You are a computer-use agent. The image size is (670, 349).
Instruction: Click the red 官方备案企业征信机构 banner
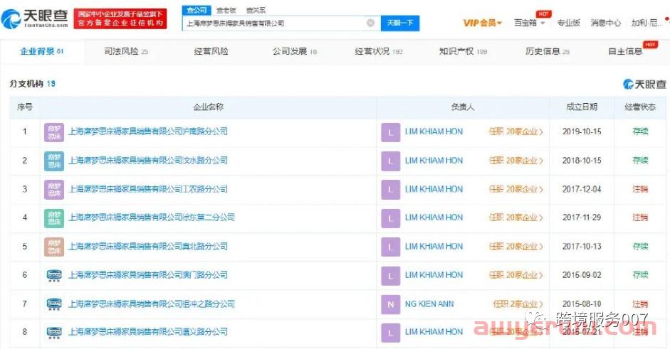(x=120, y=18)
